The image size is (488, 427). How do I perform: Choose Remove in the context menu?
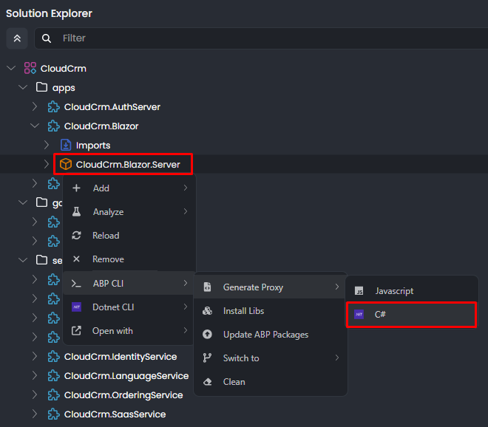coord(108,259)
